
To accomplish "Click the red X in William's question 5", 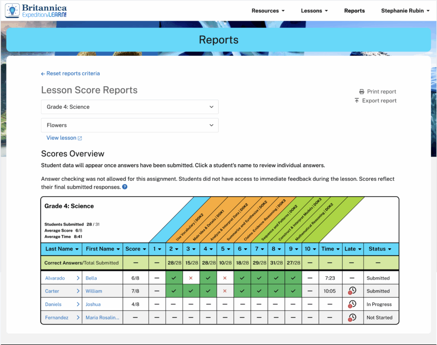I will (225, 291).
